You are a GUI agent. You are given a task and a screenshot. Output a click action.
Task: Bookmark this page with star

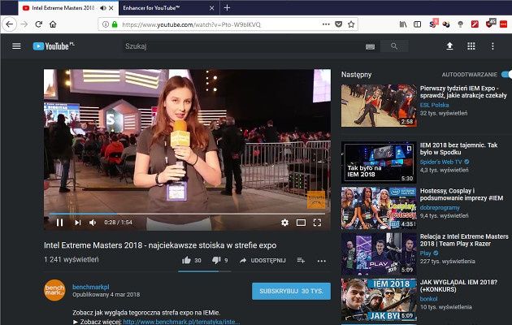point(351,24)
